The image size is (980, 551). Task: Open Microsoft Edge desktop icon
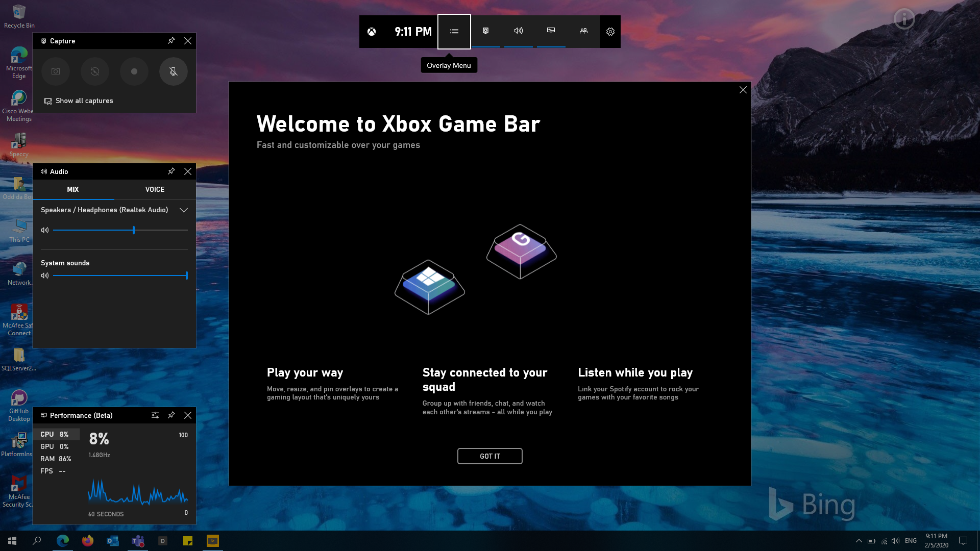point(19,63)
